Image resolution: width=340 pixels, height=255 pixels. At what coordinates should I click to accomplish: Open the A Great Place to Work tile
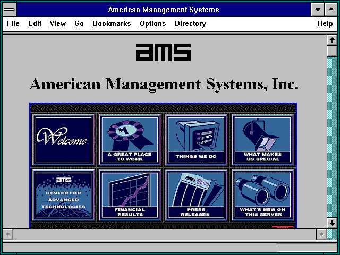[130, 140]
